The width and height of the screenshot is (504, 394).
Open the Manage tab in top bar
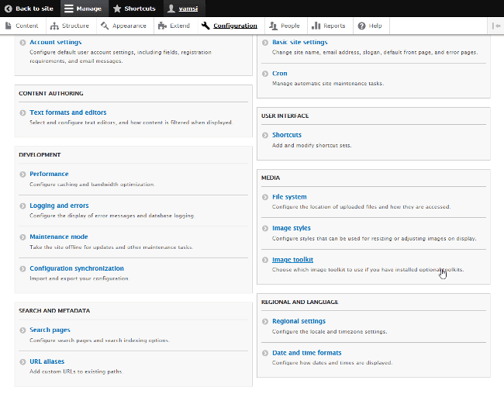[85, 9]
